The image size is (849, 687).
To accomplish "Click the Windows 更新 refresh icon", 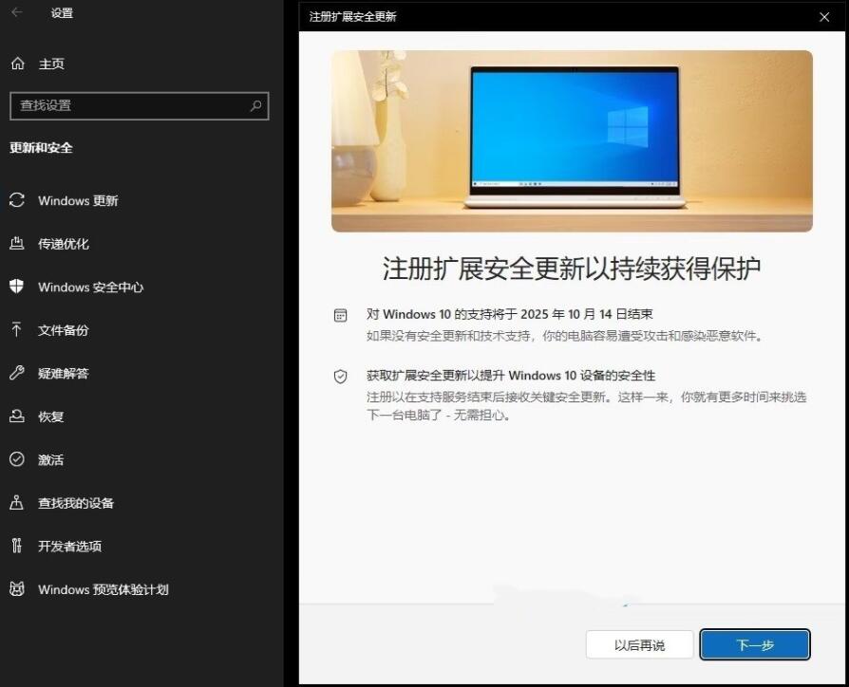I will pyautogui.click(x=17, y=200).
